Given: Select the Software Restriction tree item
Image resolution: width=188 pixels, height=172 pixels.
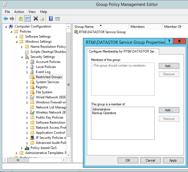Looking at the screenshot, I should 50,123.
